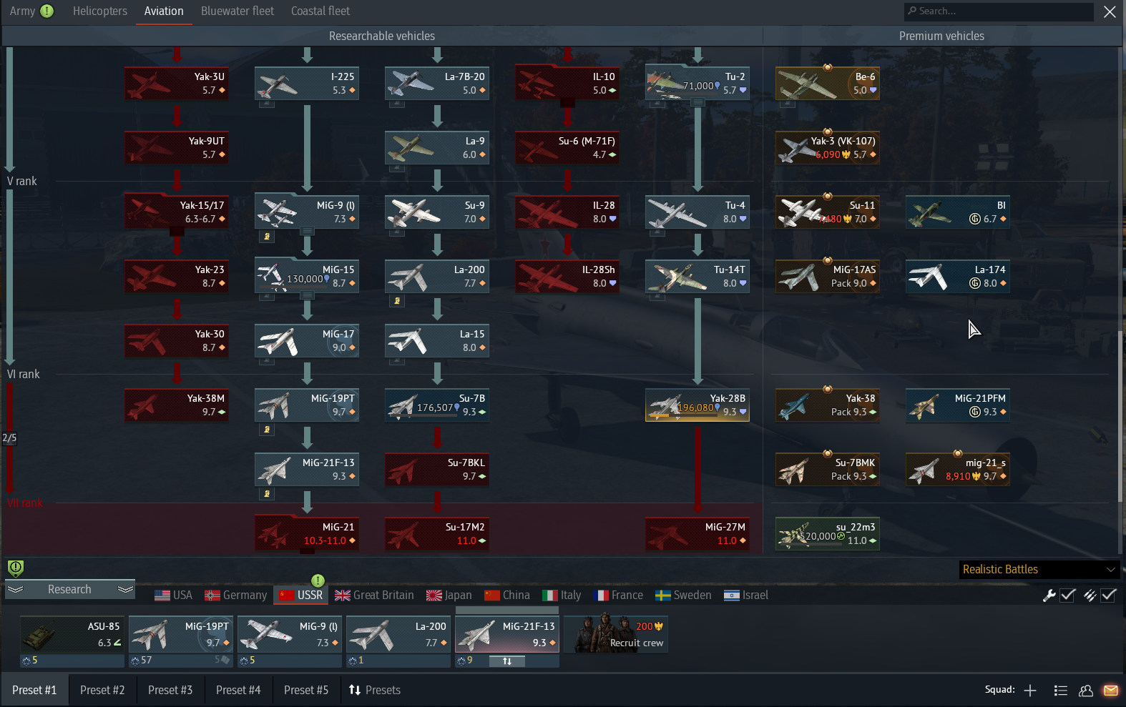Toggle the auto-repair wrench checkbox

click(x=1067, y=595)
